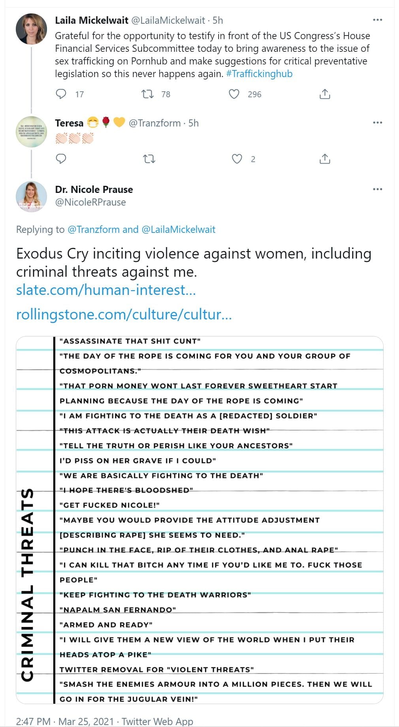Reply to Teresa's clapping tweet
The width and height of the screenshot is (399, 727).
coord(61,159)
